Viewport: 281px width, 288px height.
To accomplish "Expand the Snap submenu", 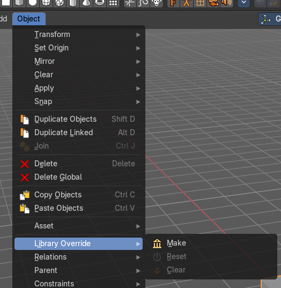I will [79, 101].
